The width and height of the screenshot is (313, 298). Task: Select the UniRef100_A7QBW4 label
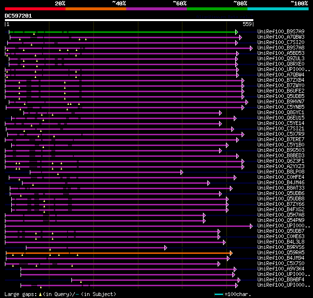281,74
